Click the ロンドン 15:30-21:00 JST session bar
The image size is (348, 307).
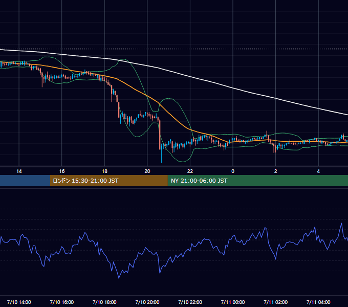[108, 181]
